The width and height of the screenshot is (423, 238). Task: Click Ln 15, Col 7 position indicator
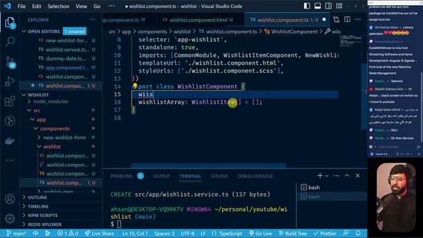click(135, 233)
